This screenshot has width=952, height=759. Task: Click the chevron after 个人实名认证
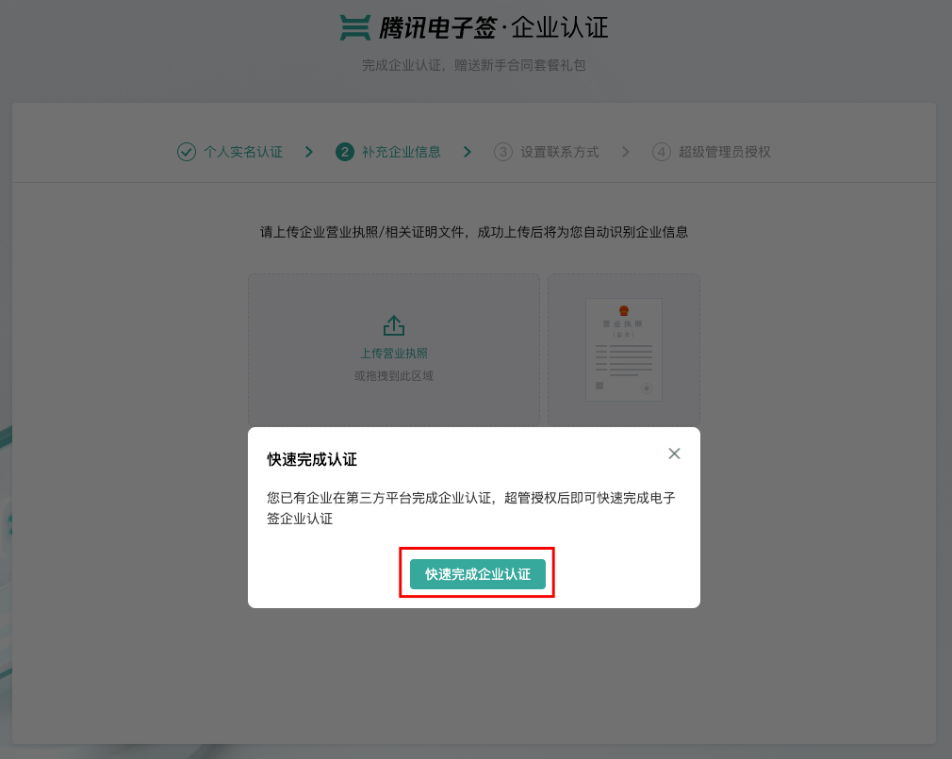309,152
